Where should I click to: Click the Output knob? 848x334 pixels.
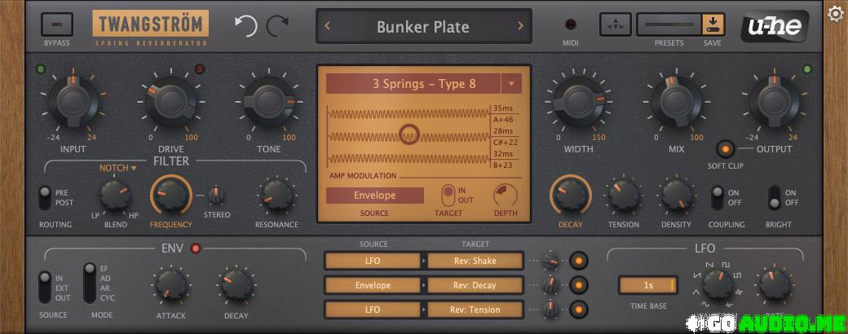tap(774, 101)
